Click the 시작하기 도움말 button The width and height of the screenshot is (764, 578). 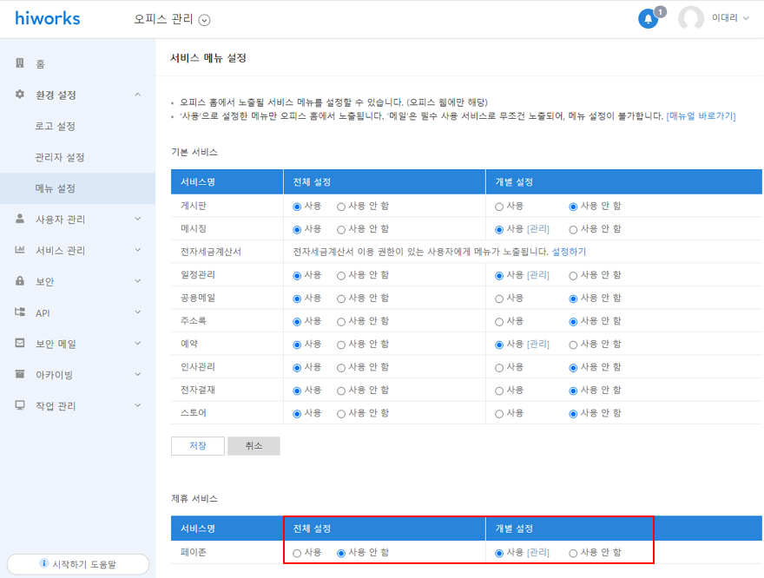[78, 564]
